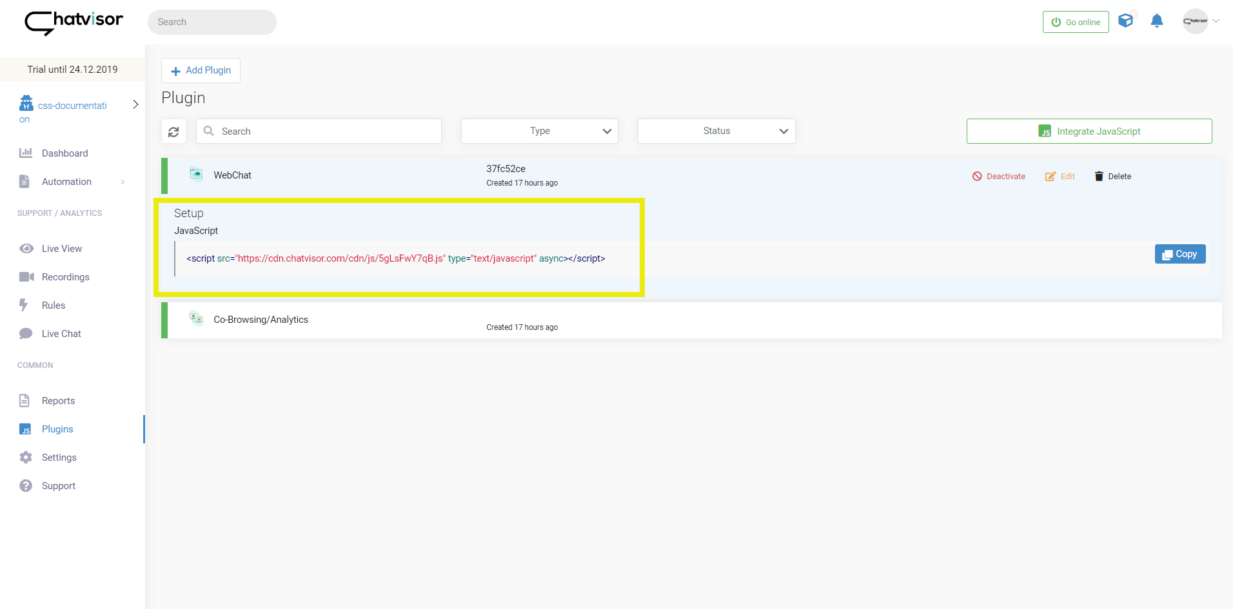
Task: Expand the project switcher chevron
Action: click(135, 104)
